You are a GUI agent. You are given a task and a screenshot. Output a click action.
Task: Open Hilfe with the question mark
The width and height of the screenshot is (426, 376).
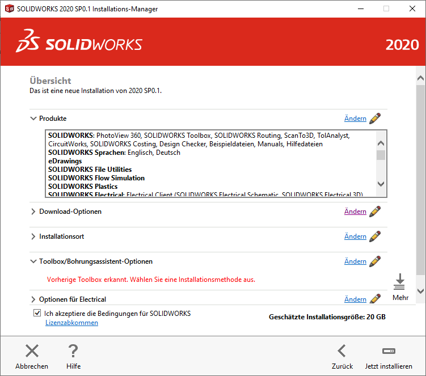pos(73,350)
